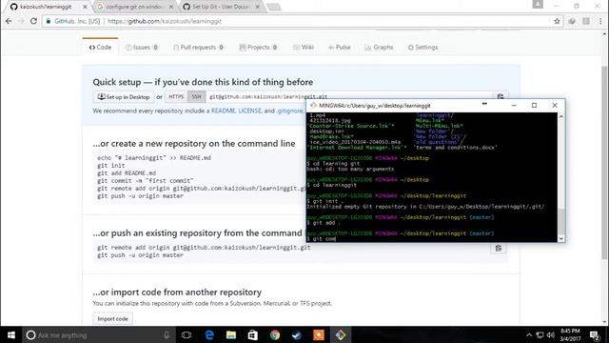Open the Chrome menu dots icon
This screenshot has width=609, height=343.
click(x=600, y=21)
